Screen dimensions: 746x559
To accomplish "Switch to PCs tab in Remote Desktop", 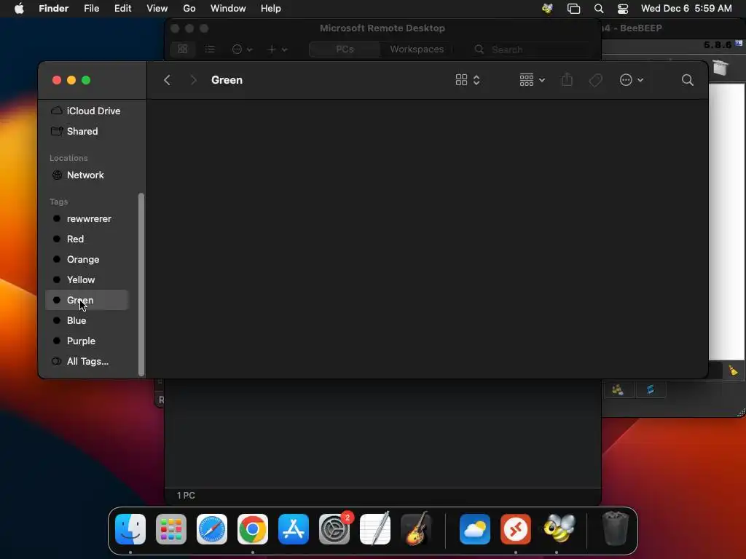I will (345, 49).
